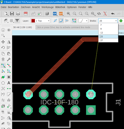Collapse the Breite width combo box arrow

coord(116,21)
